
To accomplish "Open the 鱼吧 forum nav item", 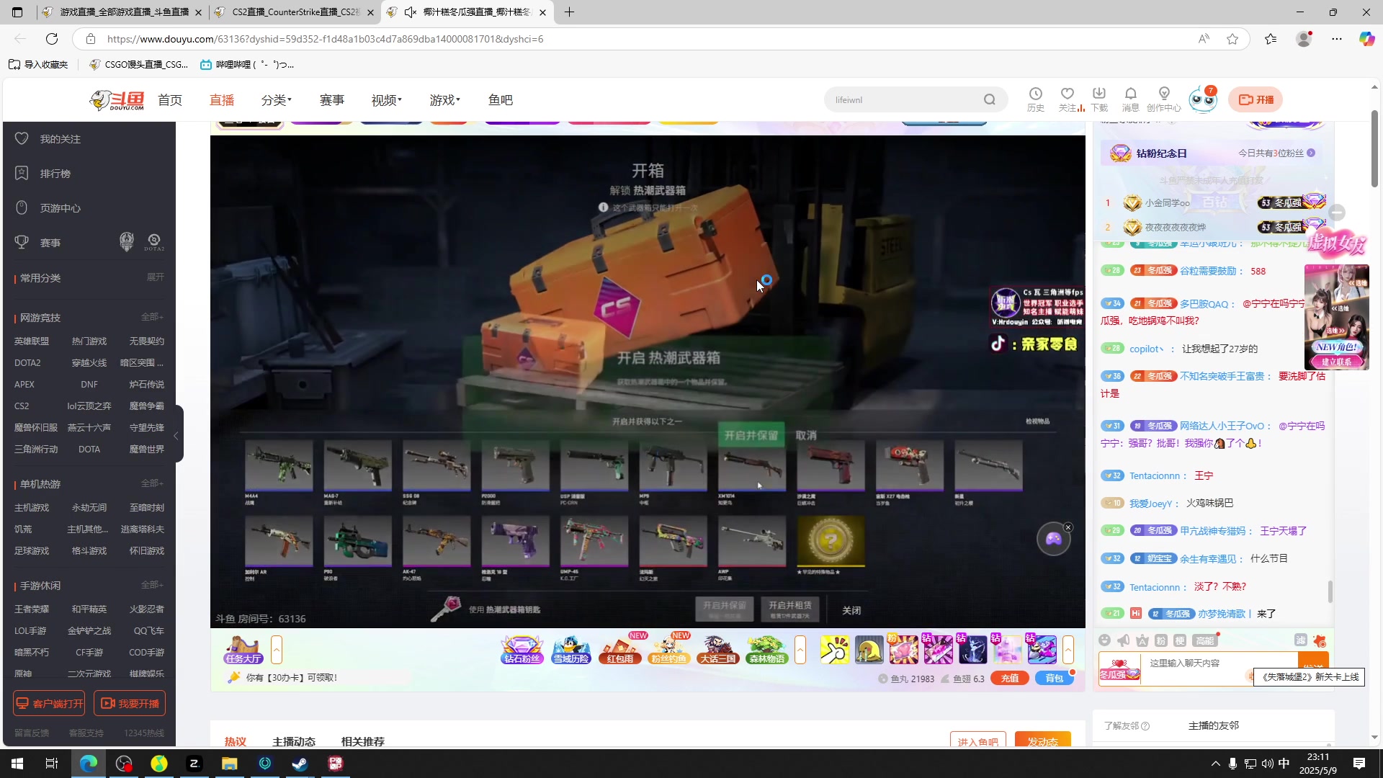I will click(501, 100).
